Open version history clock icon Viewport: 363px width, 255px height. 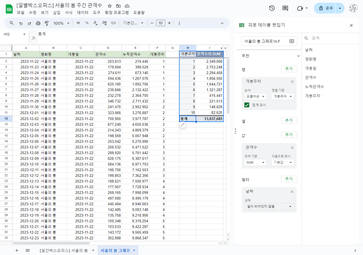(x=272, y=8)
